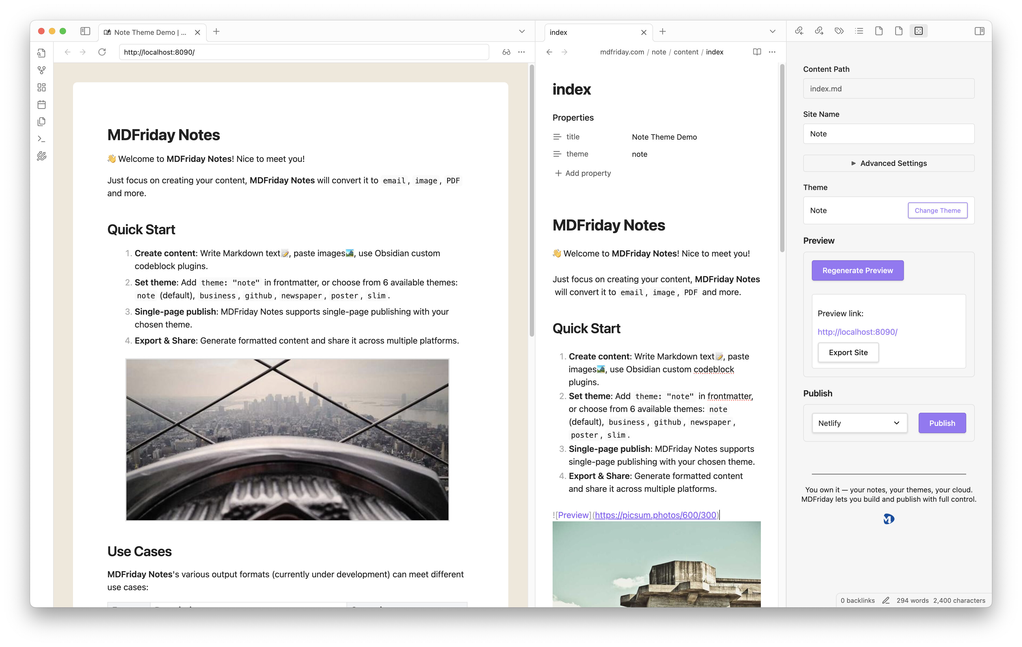This screenshot has width=1022, height=647.
Task: Click the MDFriday logo at panel bottom
Action: (889, 519)
